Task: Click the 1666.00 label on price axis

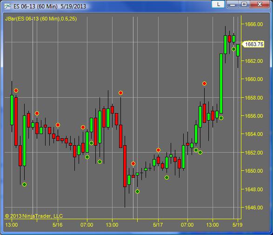Action: [x=254, y=24]
